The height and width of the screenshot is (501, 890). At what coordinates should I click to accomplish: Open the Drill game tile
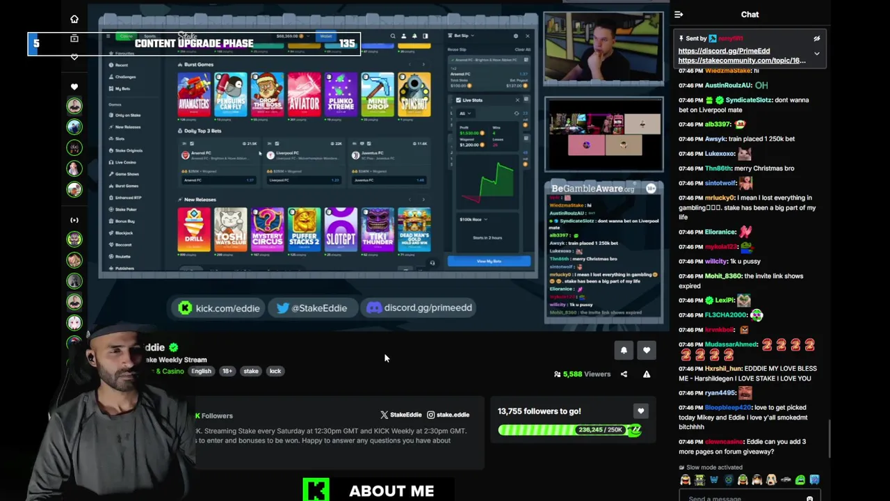(x=193, y=229)
